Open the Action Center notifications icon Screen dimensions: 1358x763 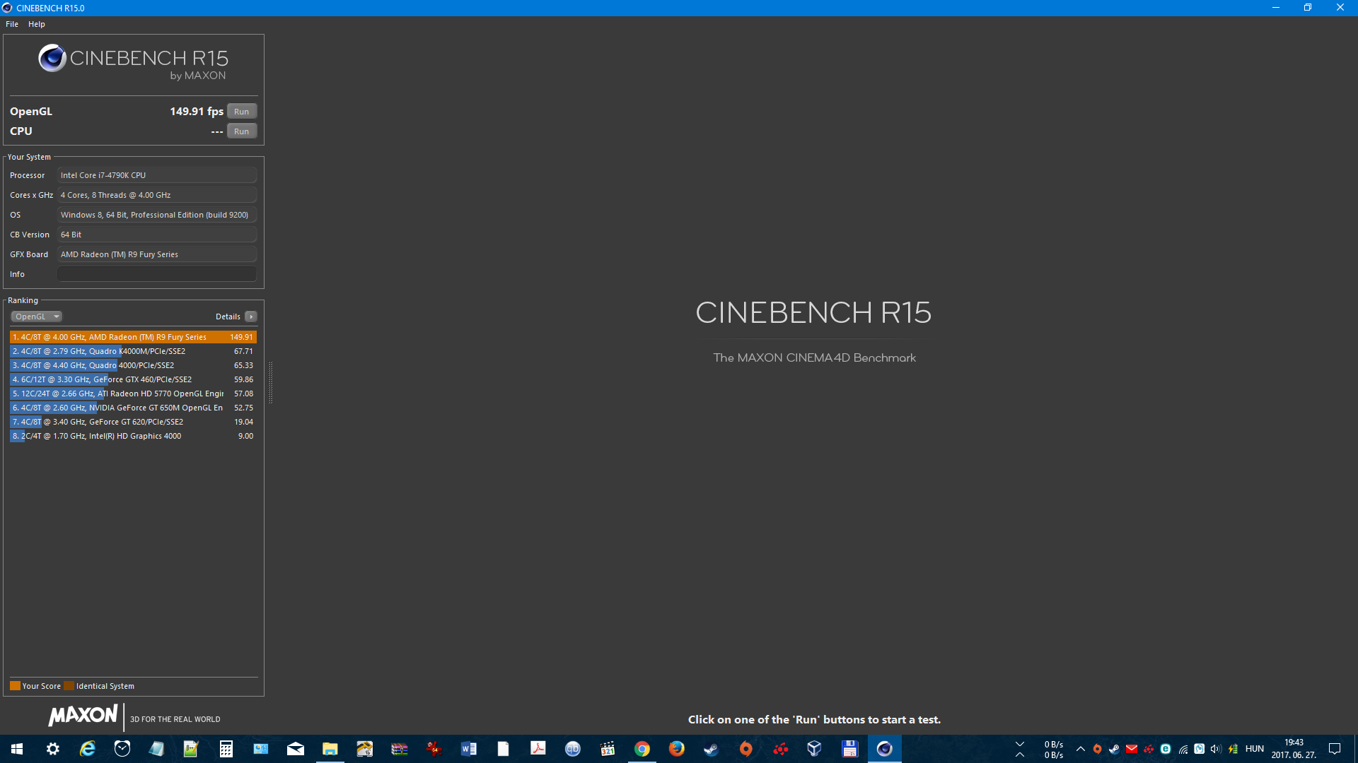point(1335,749)
